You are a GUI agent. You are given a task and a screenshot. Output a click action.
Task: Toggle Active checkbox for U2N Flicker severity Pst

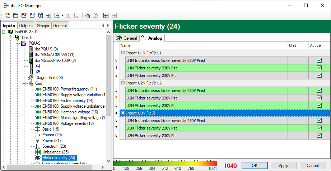319,98
